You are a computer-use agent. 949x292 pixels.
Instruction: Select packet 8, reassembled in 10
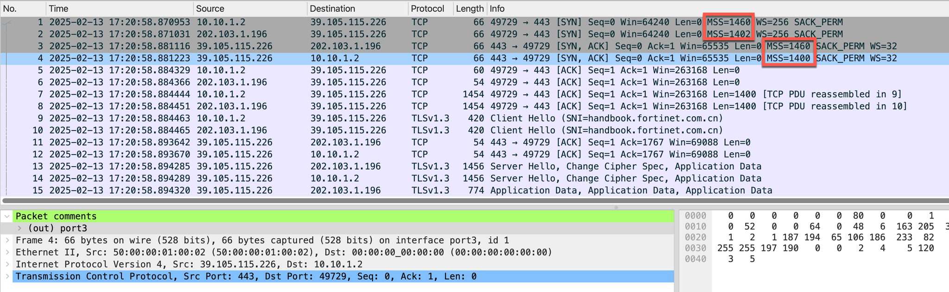tap(474, 106)
